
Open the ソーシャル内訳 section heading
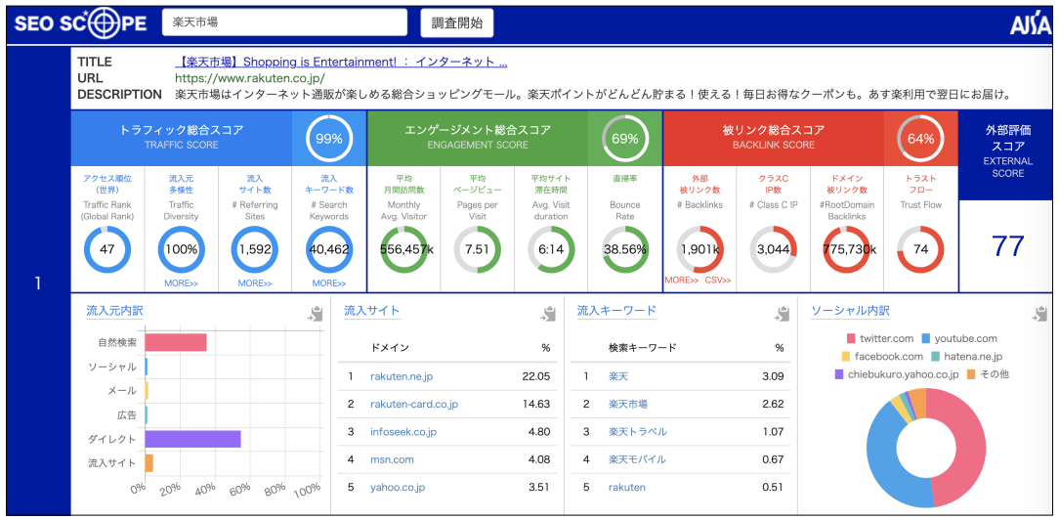coord(850,311)
